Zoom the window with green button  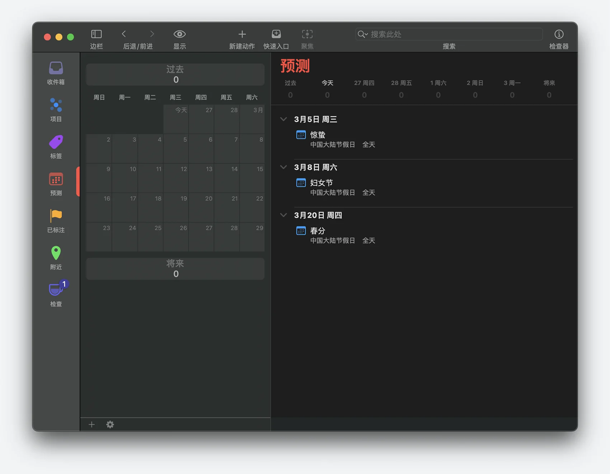(71, 37)
